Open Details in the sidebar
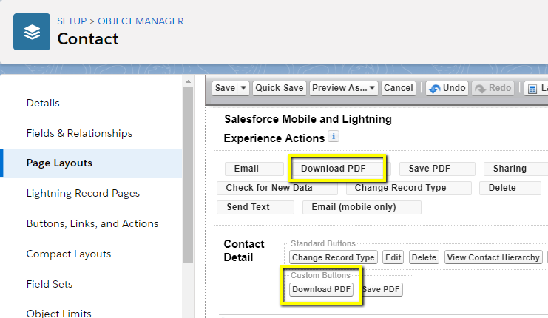Image resolution: width=548 pixels, height=318 pixels. 43,103
